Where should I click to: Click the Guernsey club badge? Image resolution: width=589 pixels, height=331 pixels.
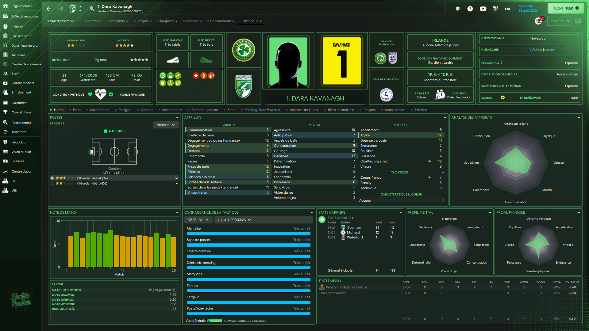[244, 87]
